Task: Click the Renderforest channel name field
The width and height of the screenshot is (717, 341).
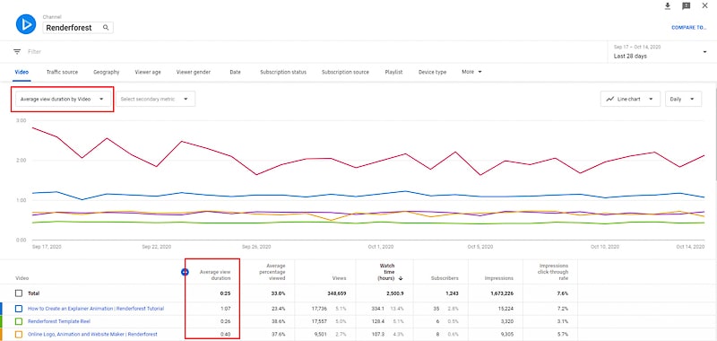Action: pos(78,28)
